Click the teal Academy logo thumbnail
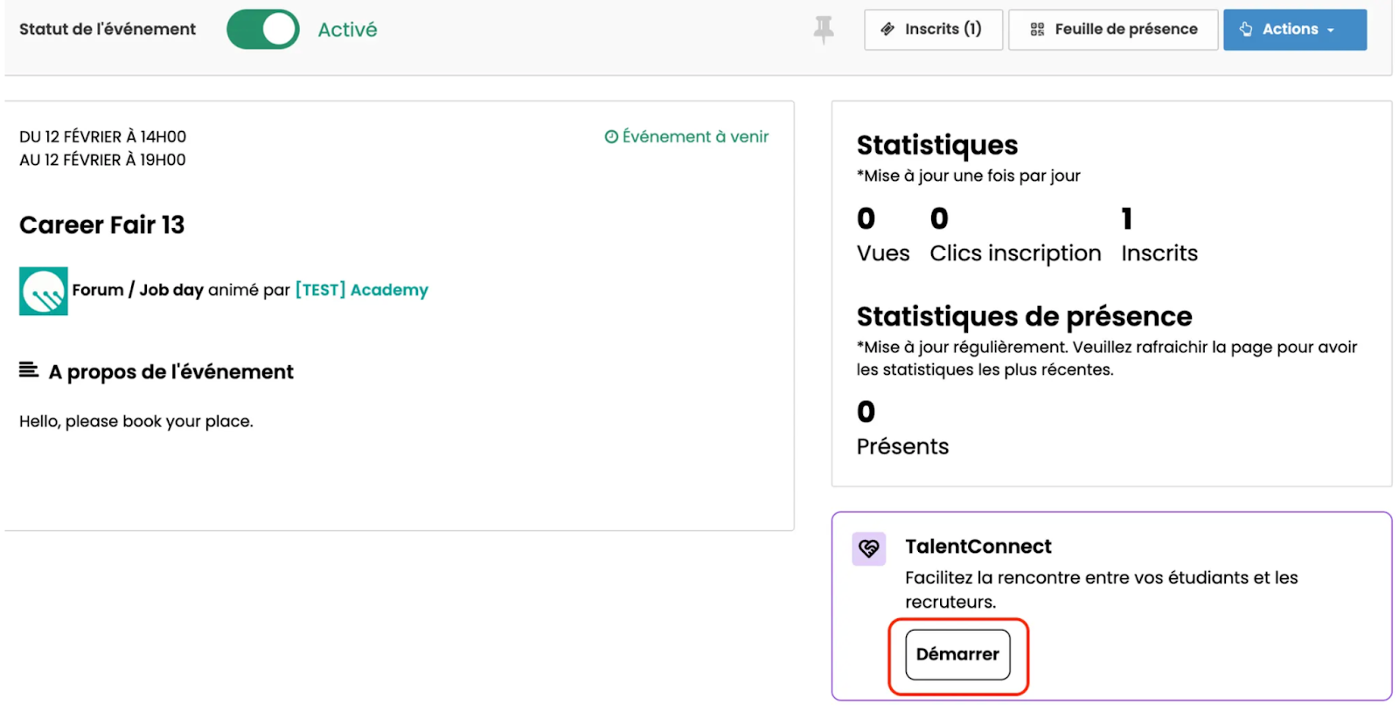Viewport: 1399px width, 718px height. point(44,291)
